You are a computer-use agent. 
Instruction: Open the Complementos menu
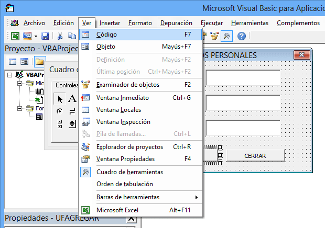tap(298, 23)
